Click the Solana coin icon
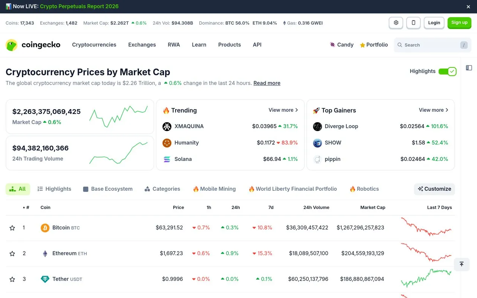Image resolution: width=477 pixels, height=298 pixels. pyautogui.click(x=167, y=159)
